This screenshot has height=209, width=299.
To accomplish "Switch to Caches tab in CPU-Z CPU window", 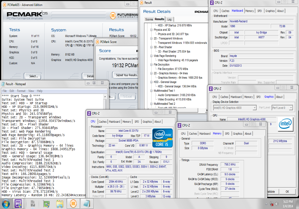I will (x=103, y=122).
